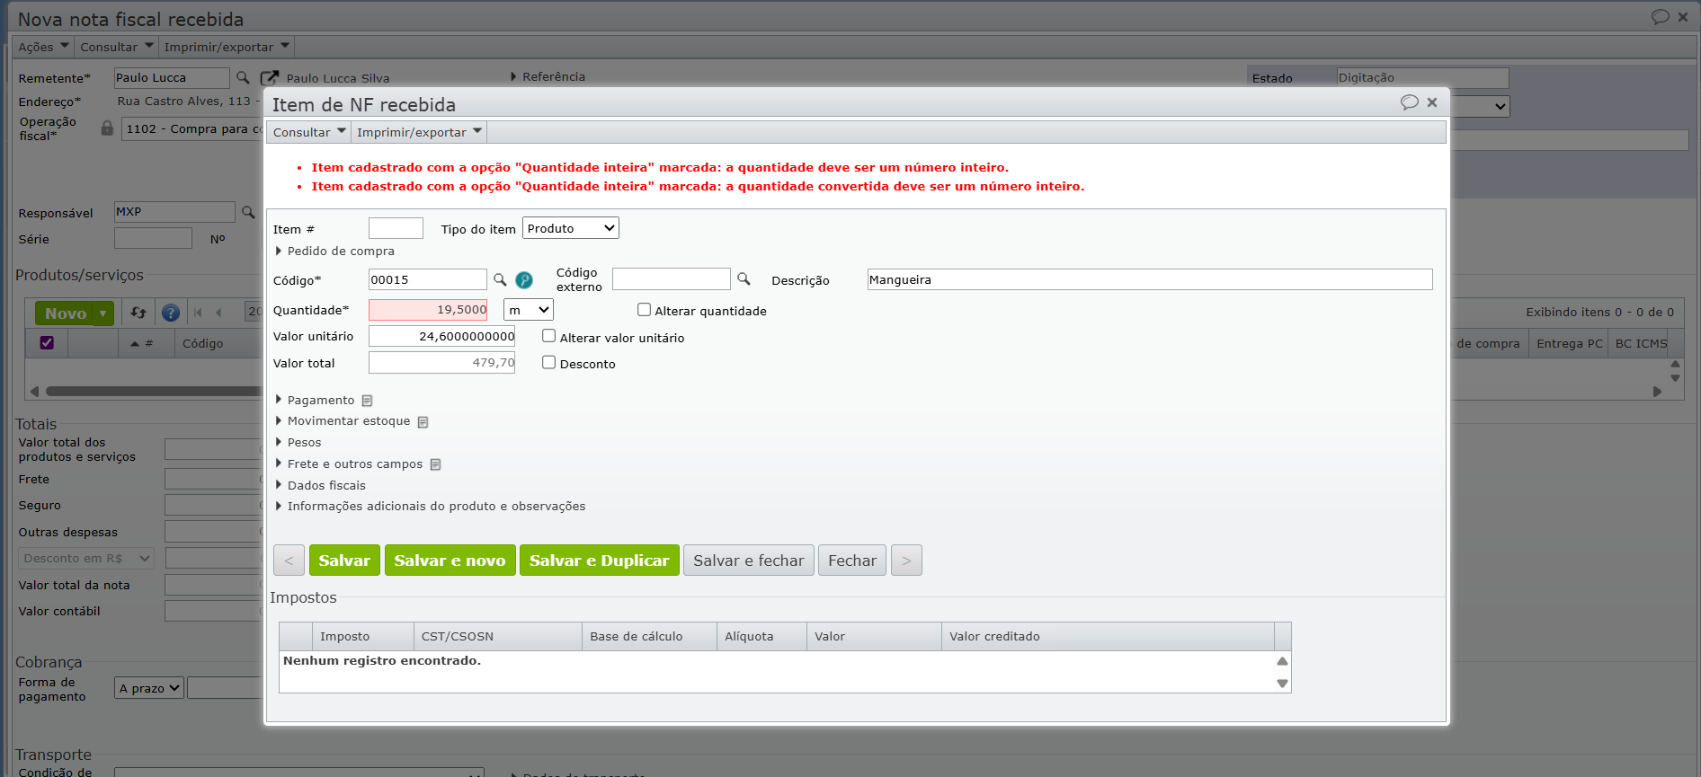Click the up arrow in Impostos table scrollbar
1701x777 pixels.
pyautogui.click(x=1282, y=661)
